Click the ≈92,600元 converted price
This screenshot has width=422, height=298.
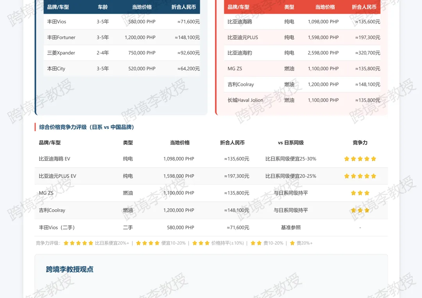[x=188, y=53]
